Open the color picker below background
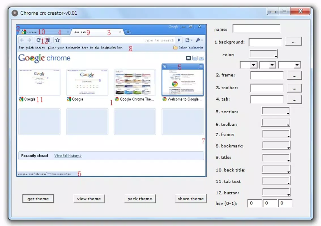The width and height of the screenshot is (321, 226). [263, 54]
